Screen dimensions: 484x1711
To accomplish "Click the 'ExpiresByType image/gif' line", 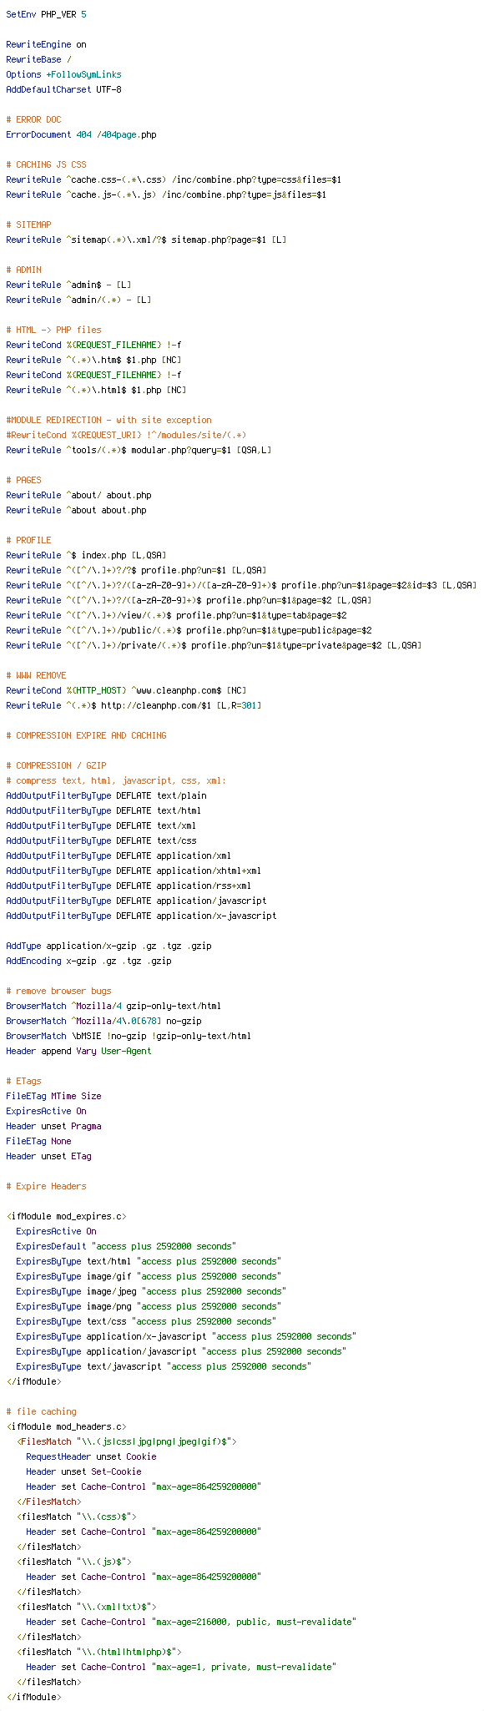I will pos(149,1277).
